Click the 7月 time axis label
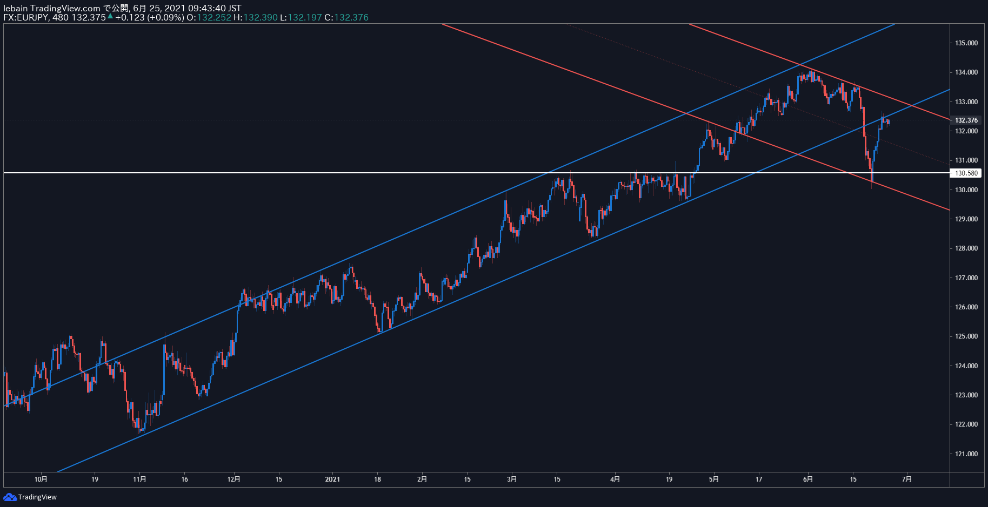 [x=907, y=479]
